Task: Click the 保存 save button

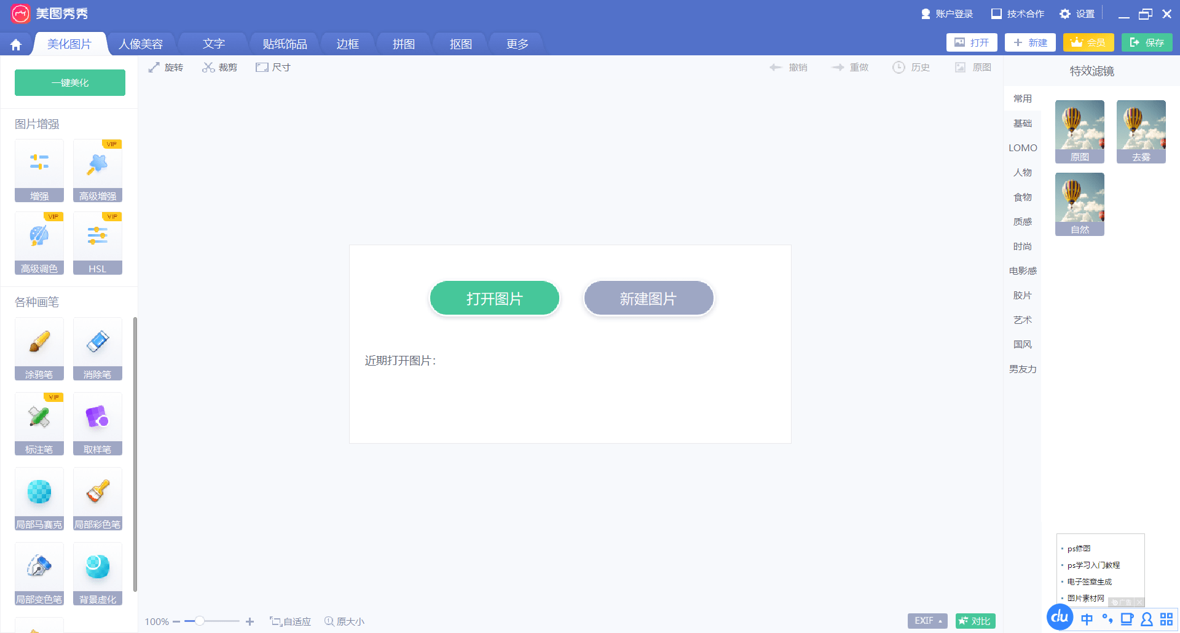Action: [1147, 42]
